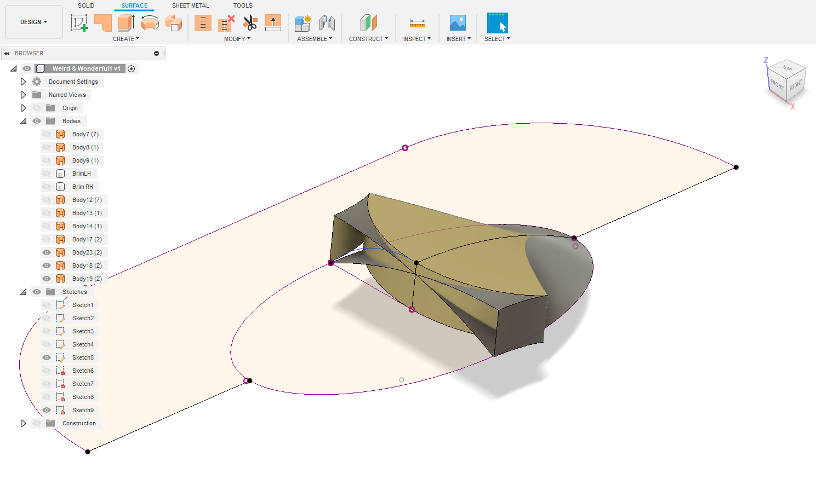Open the INSERT menu
The height and width of the screenshot is (485, 816).
pyautogui.click(x=459, y=39)
